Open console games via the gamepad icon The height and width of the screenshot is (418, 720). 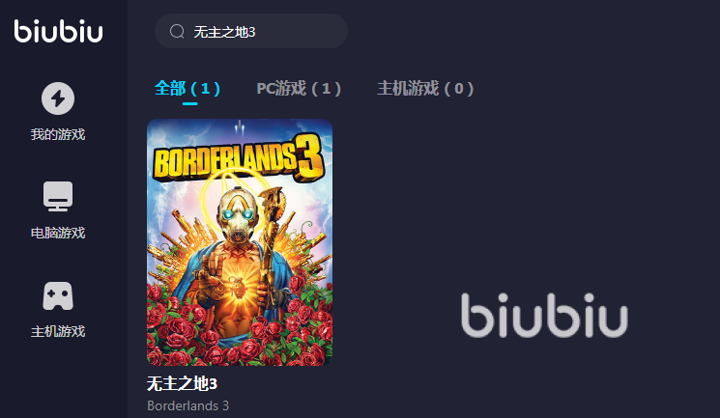point(58,296)
